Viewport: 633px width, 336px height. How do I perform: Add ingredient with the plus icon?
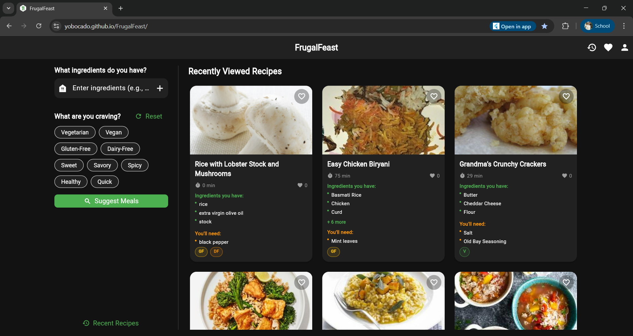(x=160, y=88)
